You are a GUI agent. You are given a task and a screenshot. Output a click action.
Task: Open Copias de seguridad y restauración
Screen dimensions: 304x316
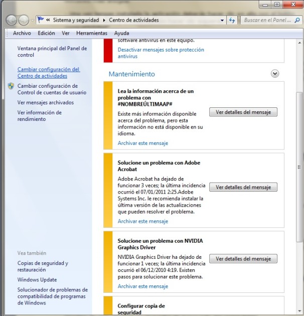coord(43,266)
